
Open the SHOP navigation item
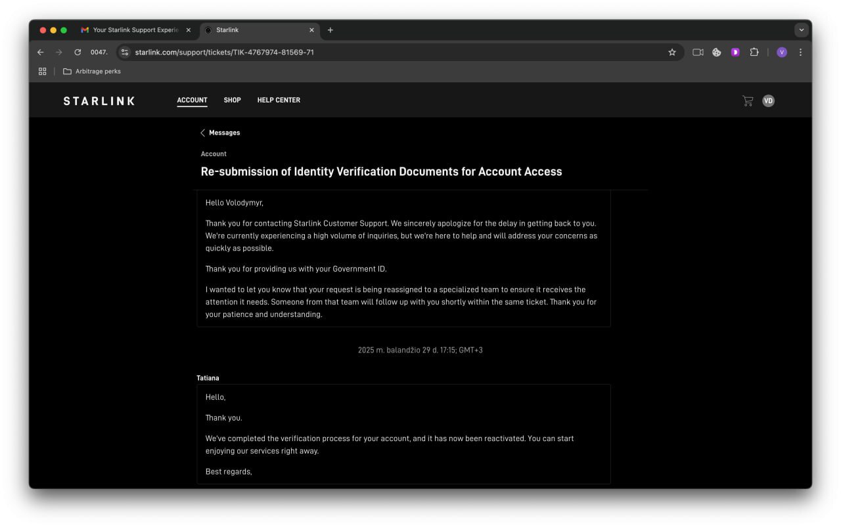232,100
